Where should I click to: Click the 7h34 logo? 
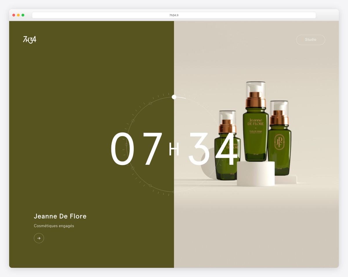click(x=30, y=40)
